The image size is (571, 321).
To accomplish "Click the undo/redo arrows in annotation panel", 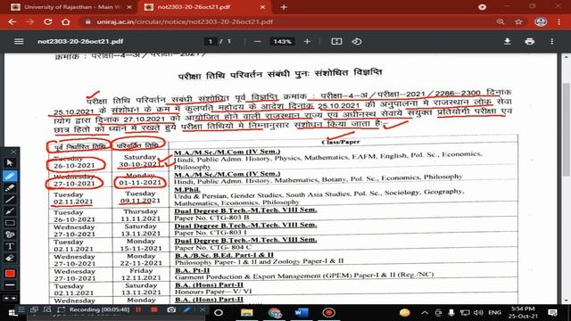I will pyautogui.click(x=10, y=298).
